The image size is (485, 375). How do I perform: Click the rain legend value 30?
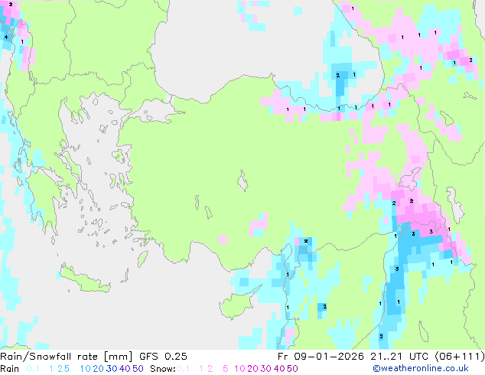tap(112, 369)
